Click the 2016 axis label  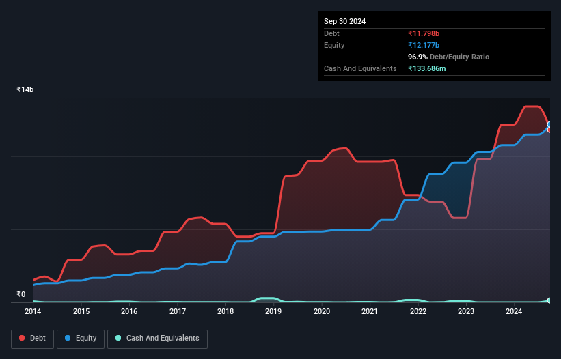129,311
